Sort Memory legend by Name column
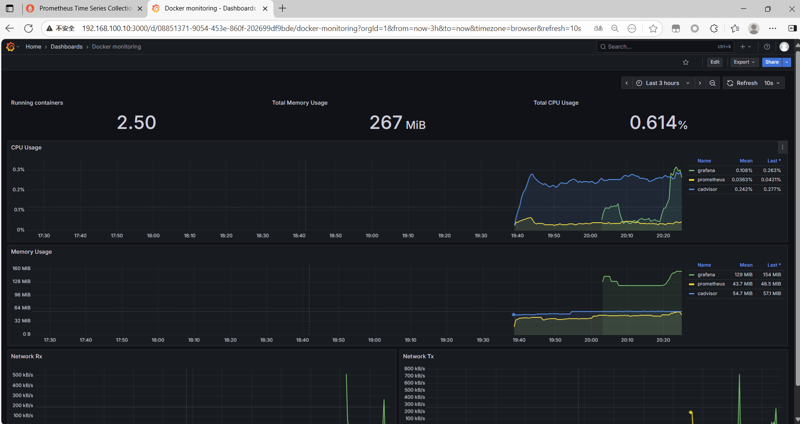Image resolution: width=800 pixels, height=424 pixels. 704,265
